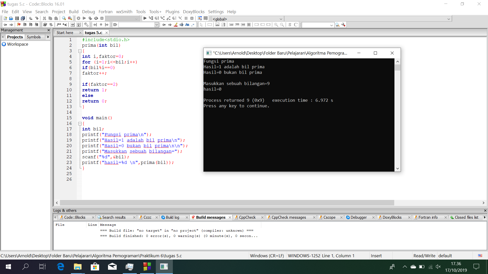Open the File menu

point(5,12)
